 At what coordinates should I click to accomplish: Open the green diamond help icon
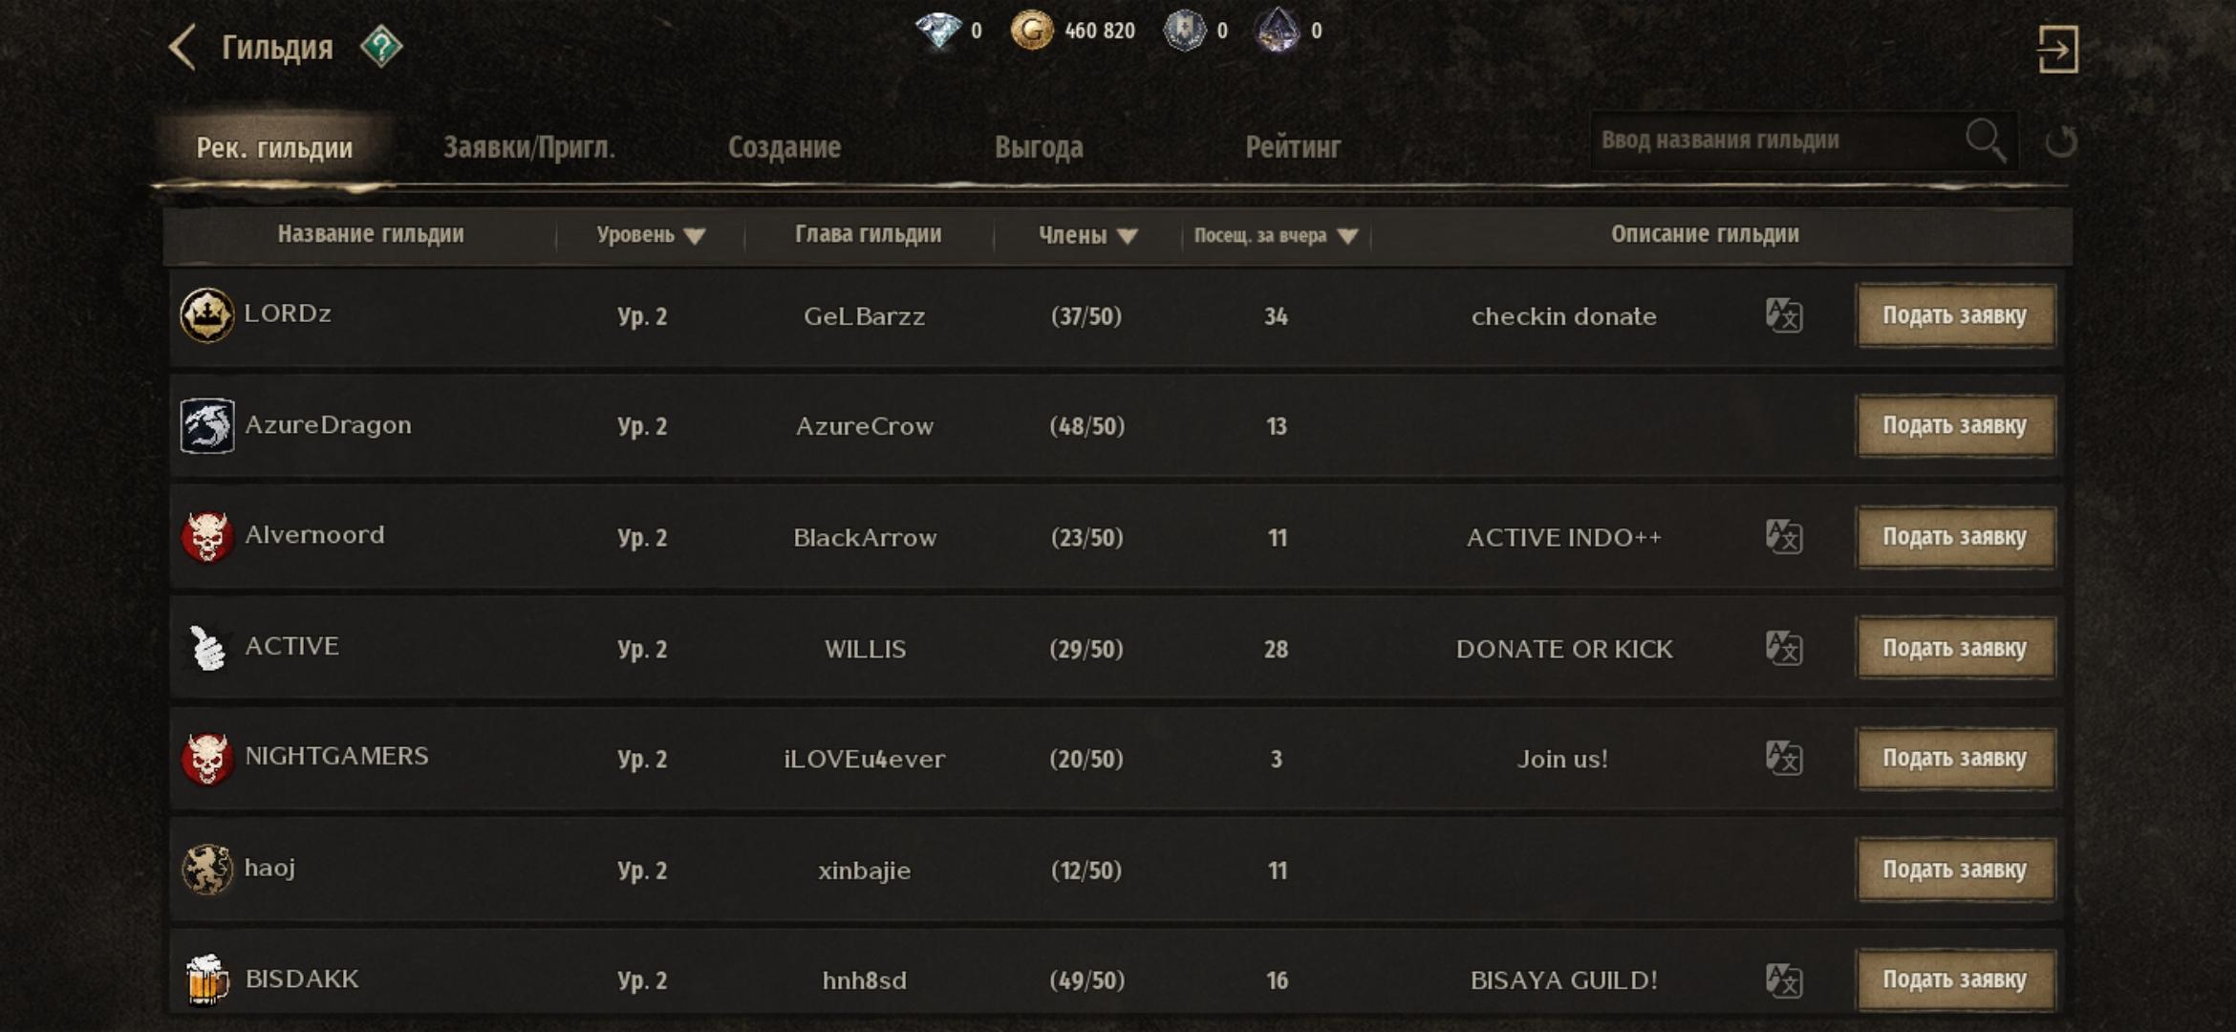point(381,47)
